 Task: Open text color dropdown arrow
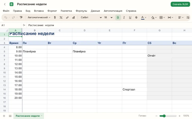point(146,17)
